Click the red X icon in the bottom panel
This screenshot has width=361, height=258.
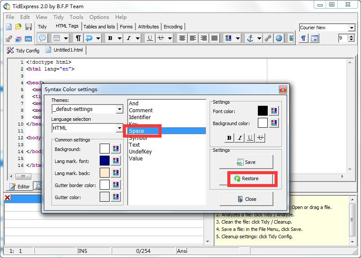tap(7, 197)
